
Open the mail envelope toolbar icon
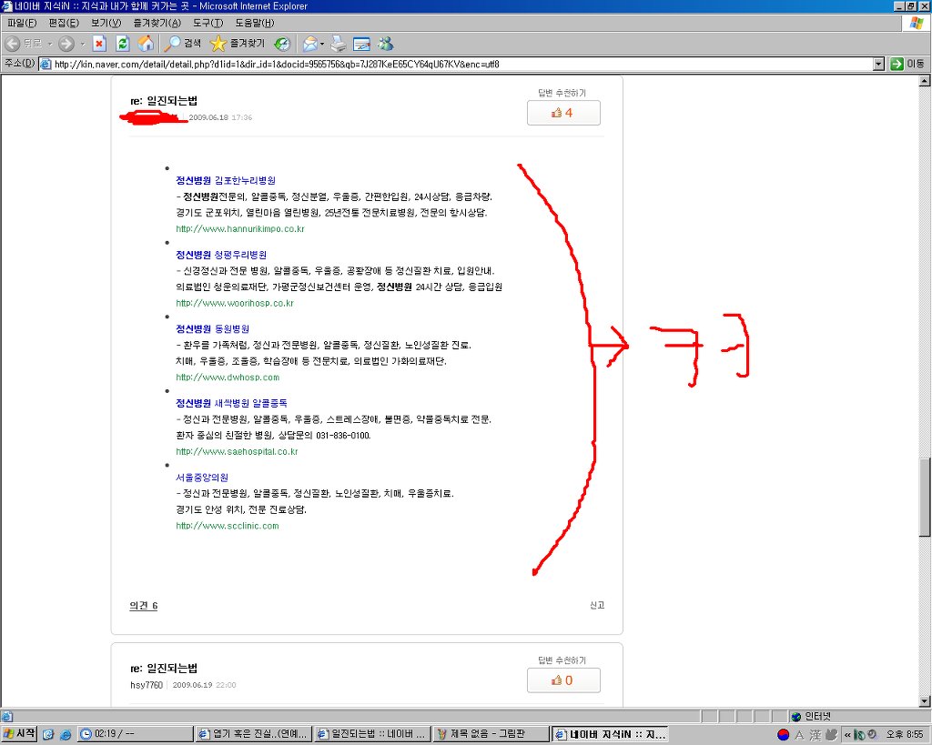[x=309, y=44]
